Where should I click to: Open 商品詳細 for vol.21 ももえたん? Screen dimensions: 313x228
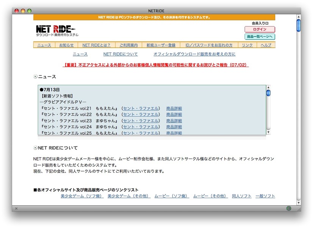point(174,108)
